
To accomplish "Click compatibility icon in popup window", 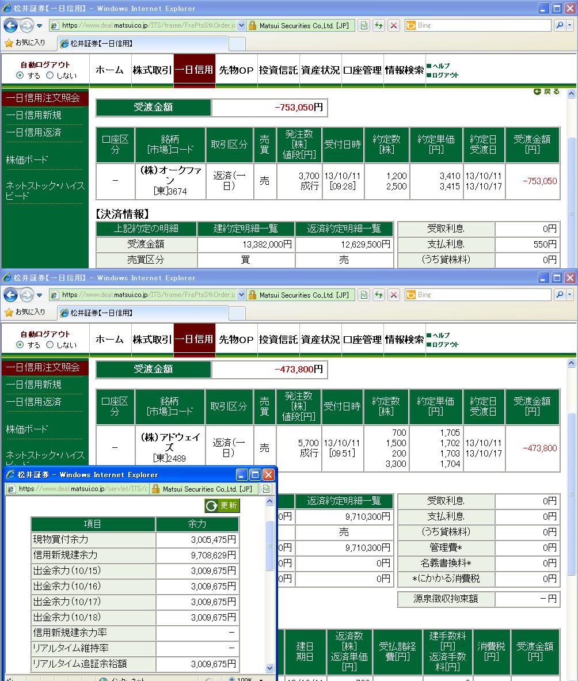I will (x=266, y=489).
